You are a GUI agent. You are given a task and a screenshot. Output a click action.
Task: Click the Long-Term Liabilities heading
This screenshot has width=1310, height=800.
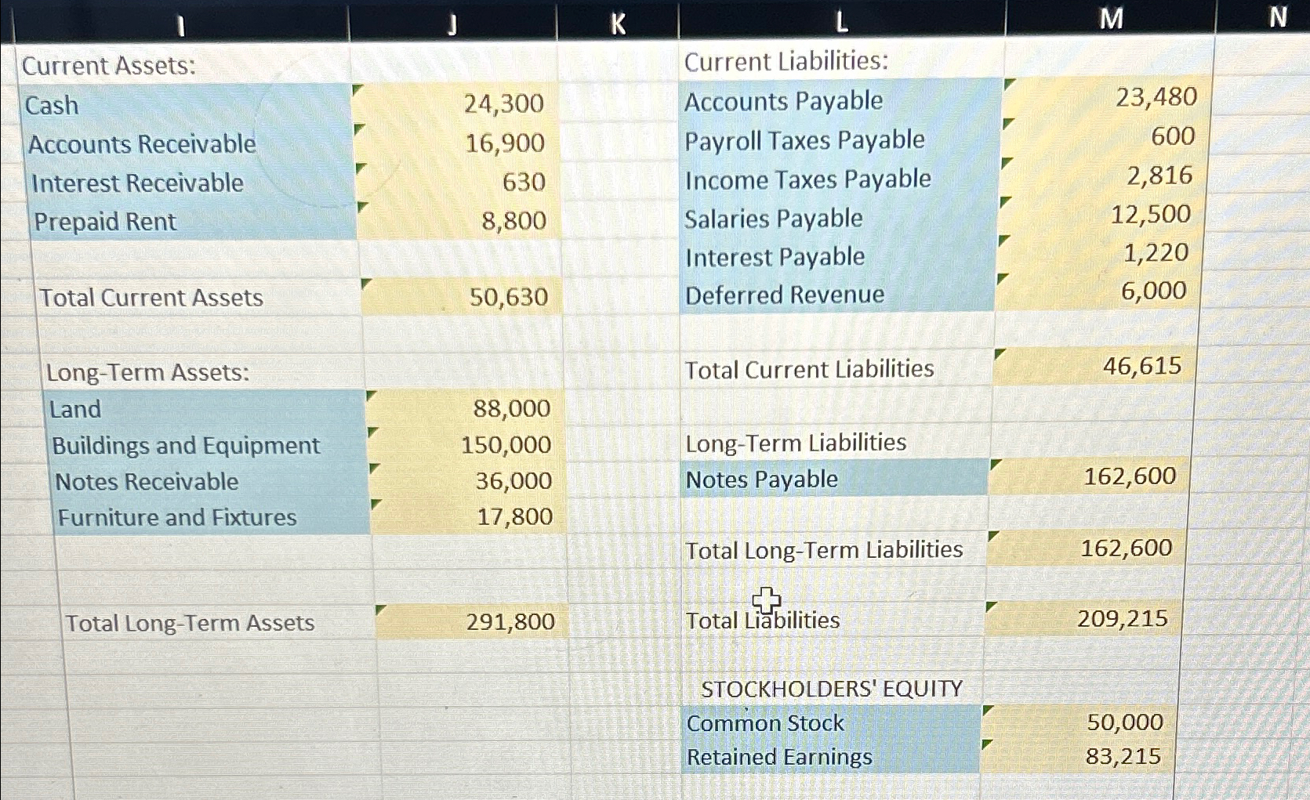point(796,443)
